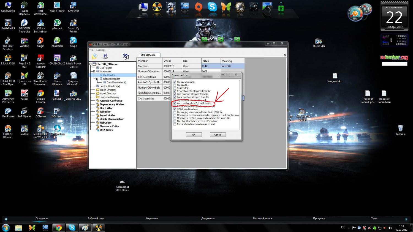413x232 pixels.
Task: Select the TreeSize Free desktop icon
Action: (x=57, y=130)
